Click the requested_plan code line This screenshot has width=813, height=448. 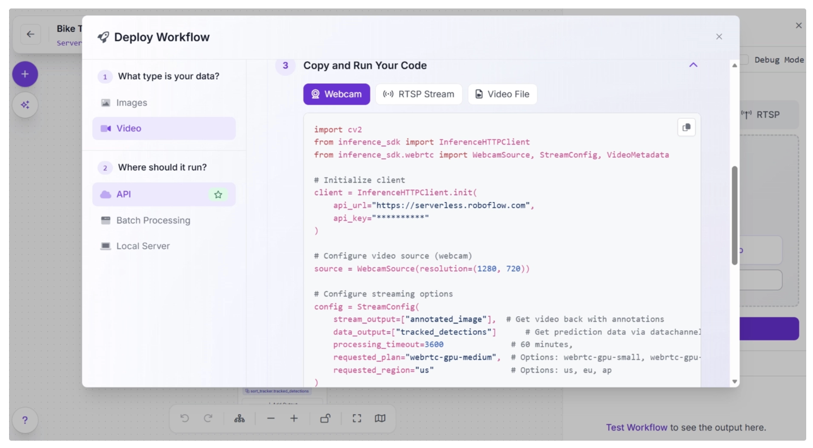pyautogui.click(x=417, y=357)
